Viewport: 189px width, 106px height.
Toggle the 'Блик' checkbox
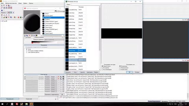coord(27,49)
